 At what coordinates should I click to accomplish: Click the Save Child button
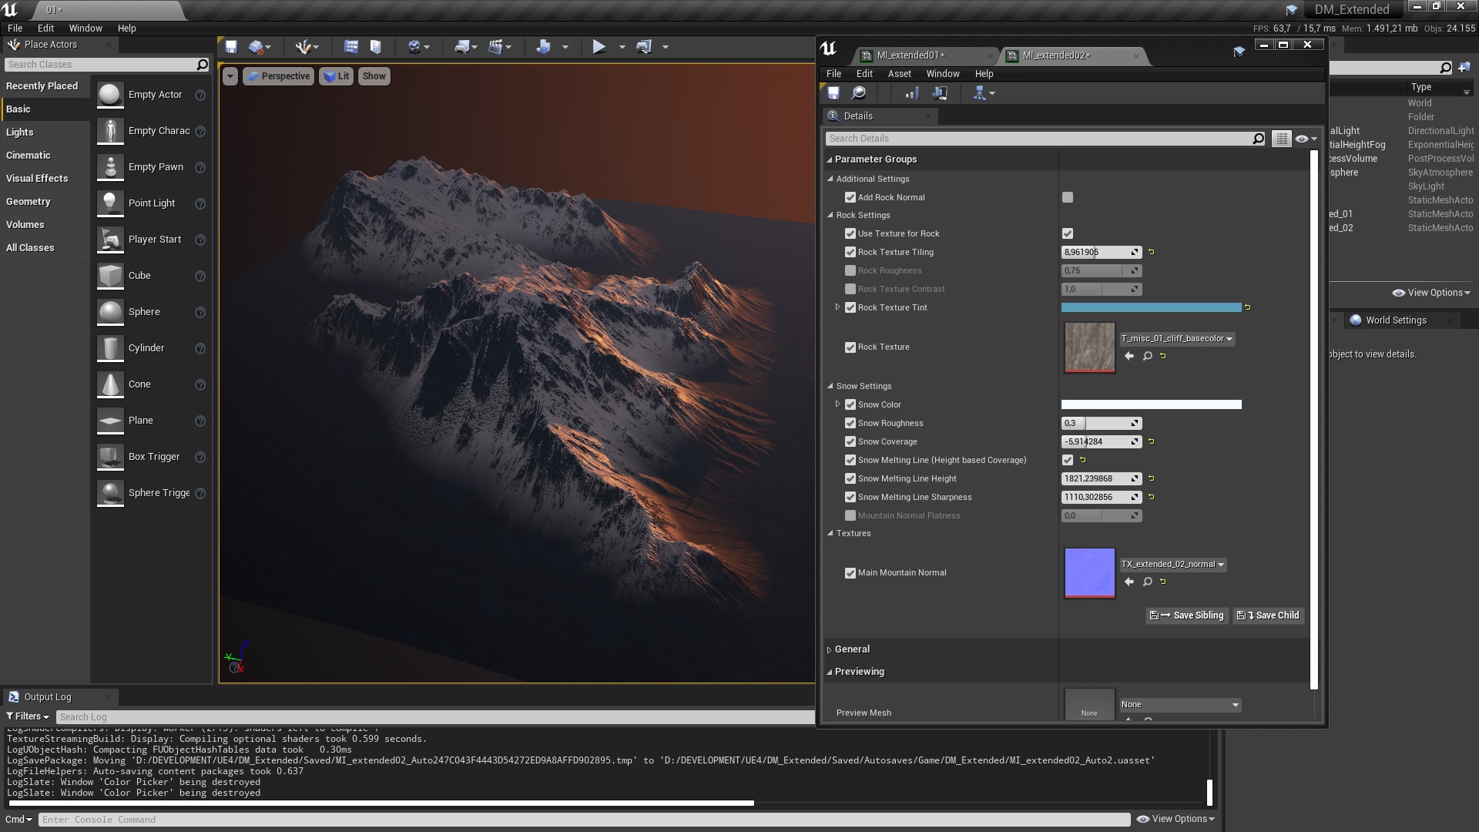point(1269,616)
